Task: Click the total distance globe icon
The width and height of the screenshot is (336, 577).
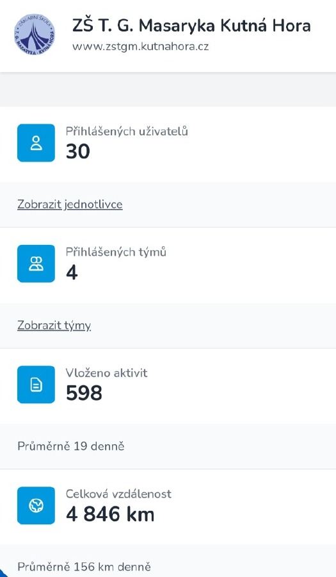Action: pyautogui.click(x=36, y=506)
